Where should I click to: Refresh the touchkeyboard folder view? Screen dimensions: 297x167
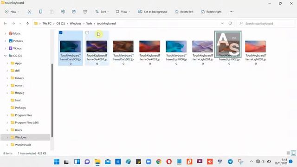pyautogui.click(x=230, y=23)
